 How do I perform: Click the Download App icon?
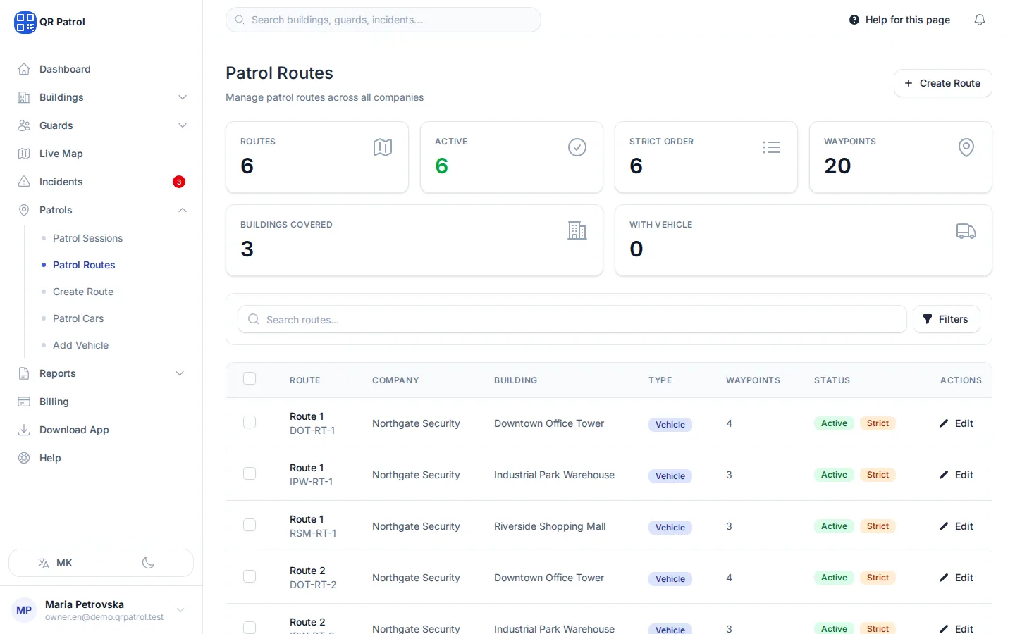tap(24, 430)
